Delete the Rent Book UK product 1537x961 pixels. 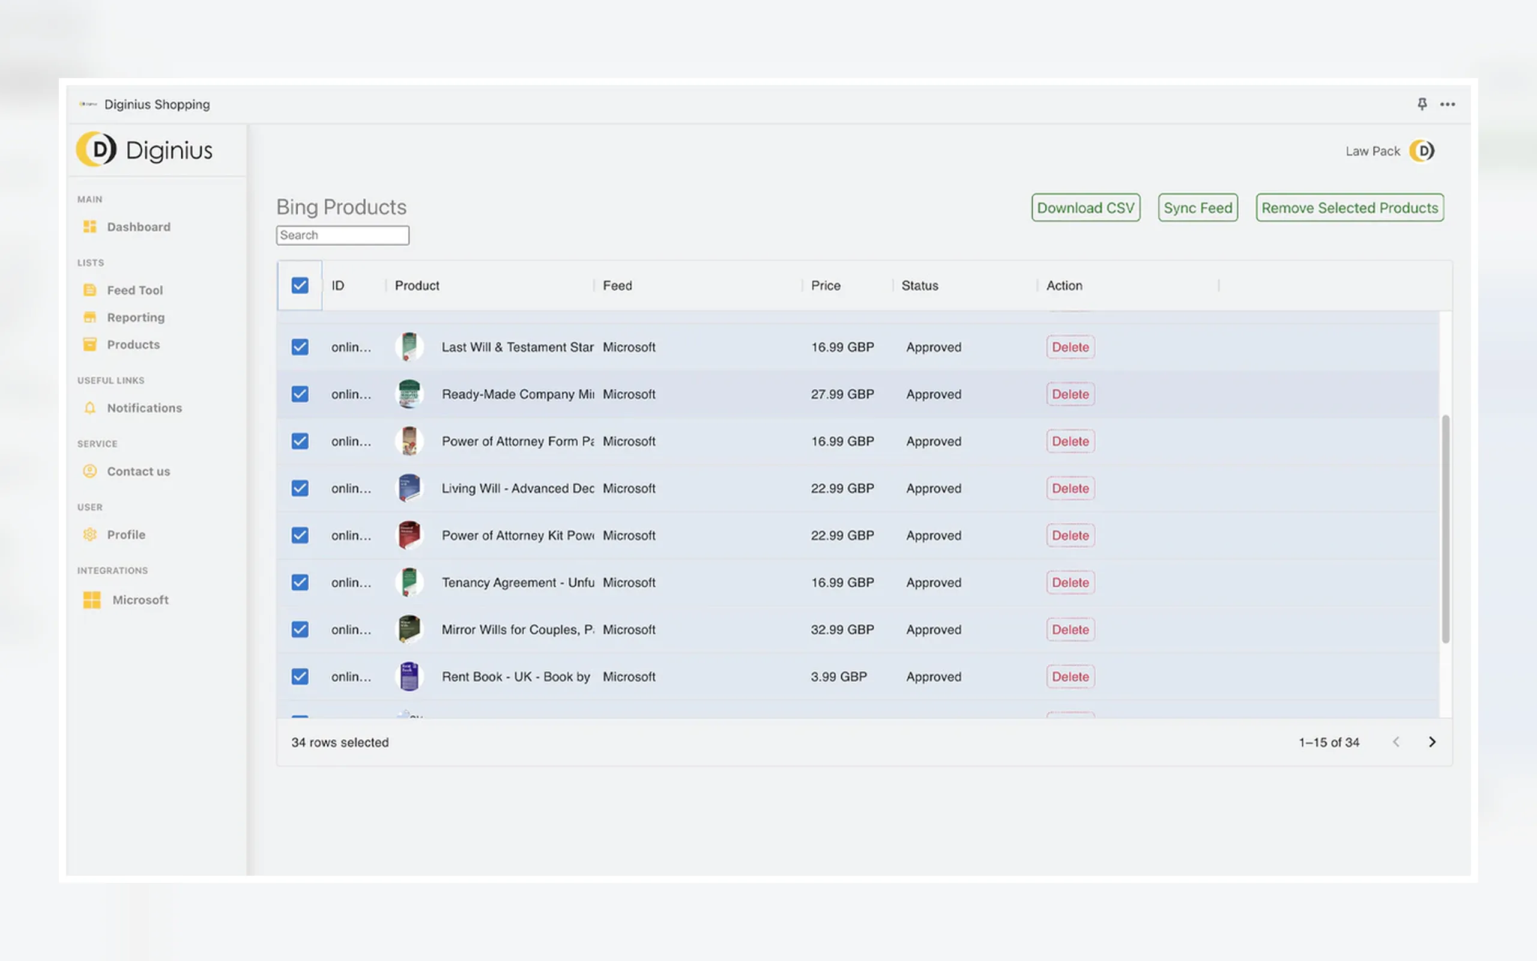click(1070, 676)
